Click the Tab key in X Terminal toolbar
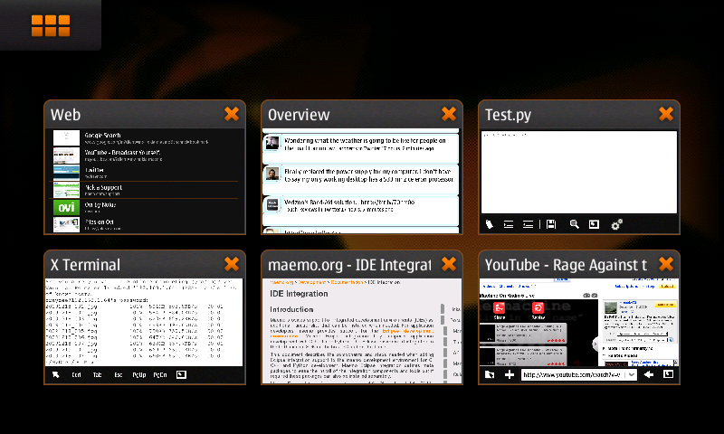 97,375
